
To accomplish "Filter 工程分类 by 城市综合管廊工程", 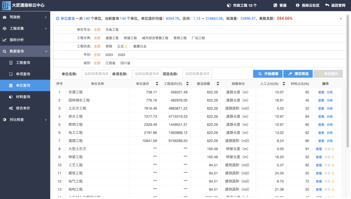I will pyautogui.click(x=155, y=38).
